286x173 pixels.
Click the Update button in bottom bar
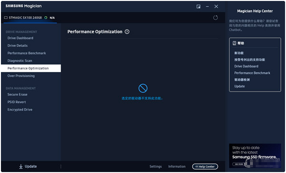[x=28, y=166]
